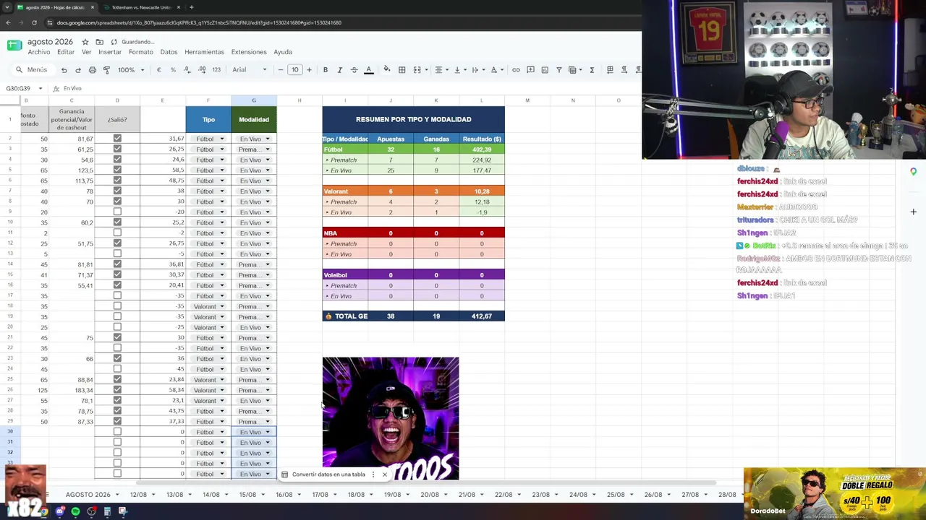
Task: Apply euro currency format
Action: pos(158,70)
